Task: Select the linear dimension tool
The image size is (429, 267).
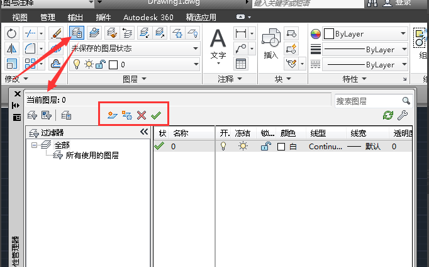Action: tap(241, 33)
